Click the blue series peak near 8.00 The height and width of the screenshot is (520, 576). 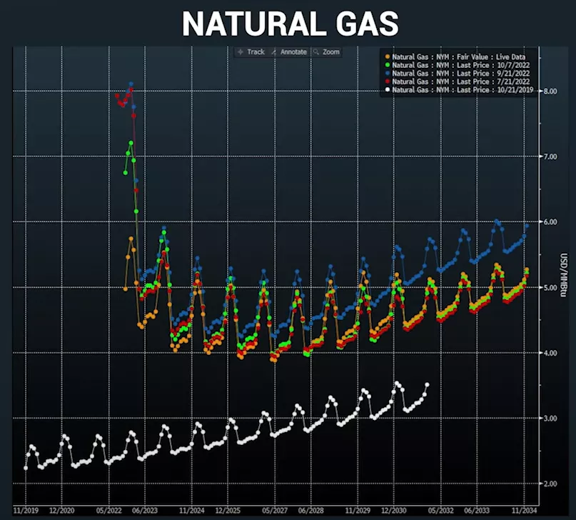point(131,84)
